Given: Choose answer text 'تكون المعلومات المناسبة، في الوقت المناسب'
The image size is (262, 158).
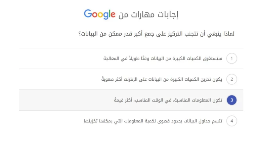Looking at the screenshot, I should coord(168,100).
